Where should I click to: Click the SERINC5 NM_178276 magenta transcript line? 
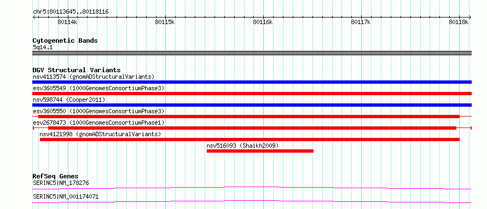[252, 188]
